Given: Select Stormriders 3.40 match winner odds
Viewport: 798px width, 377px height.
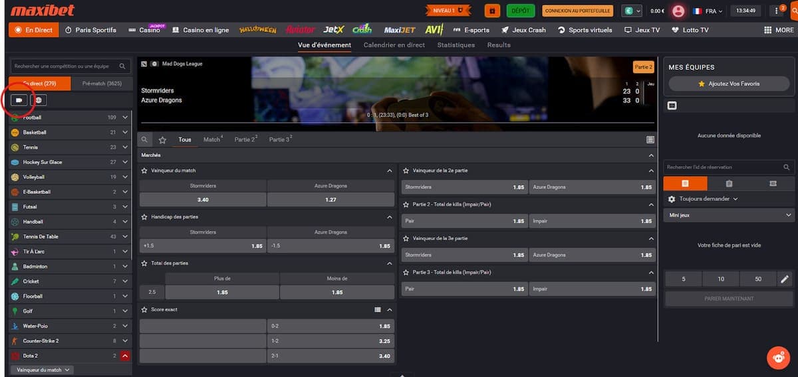Looking at the screenshot, I should [x=203, y=199].
